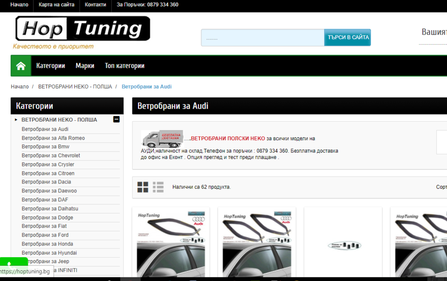Click the free delivery truck image
The image size is (447, 281).
pyautogui.click(x=162, y=139)
